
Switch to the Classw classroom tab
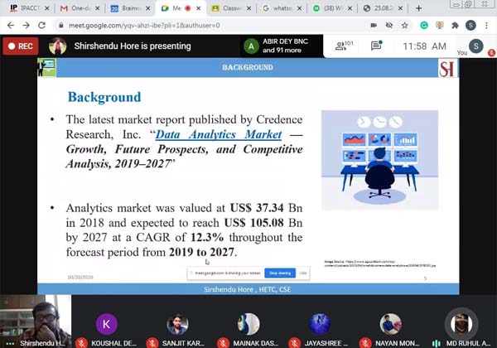point(228,8)
